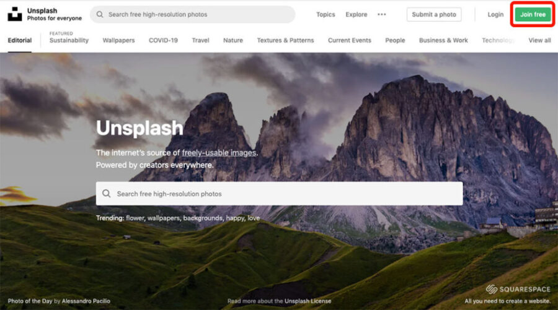The width and height of the screenshot is (558, 310).
Task: Click the hero search magnifier icon
Action: (x=106, y=194)
